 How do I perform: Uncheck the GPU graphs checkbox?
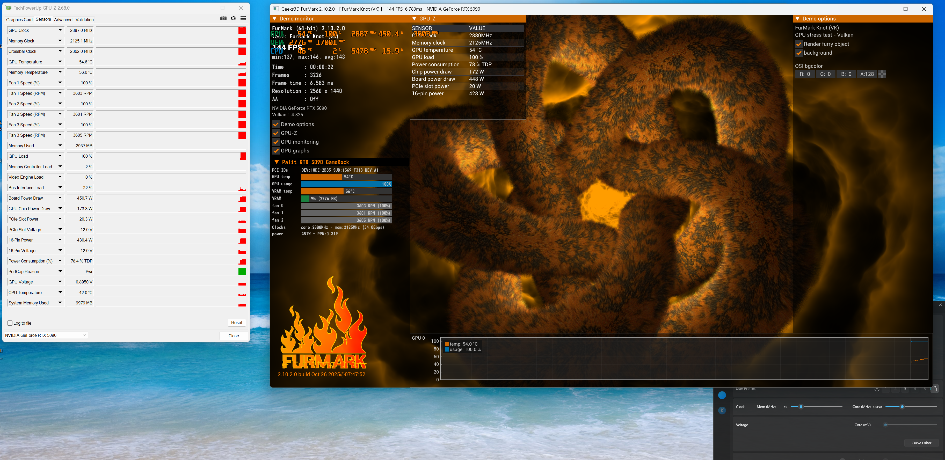pyautogui.click(x=276, y=151)
